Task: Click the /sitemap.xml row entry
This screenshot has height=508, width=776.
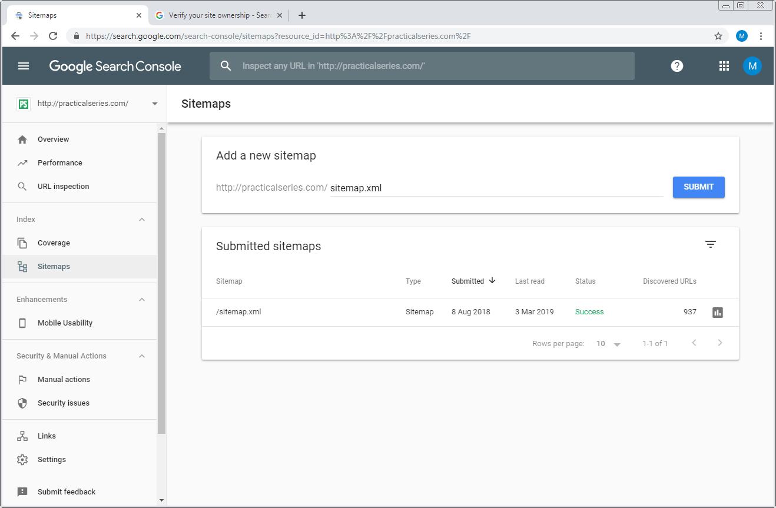Action: [x=238, y=312]
